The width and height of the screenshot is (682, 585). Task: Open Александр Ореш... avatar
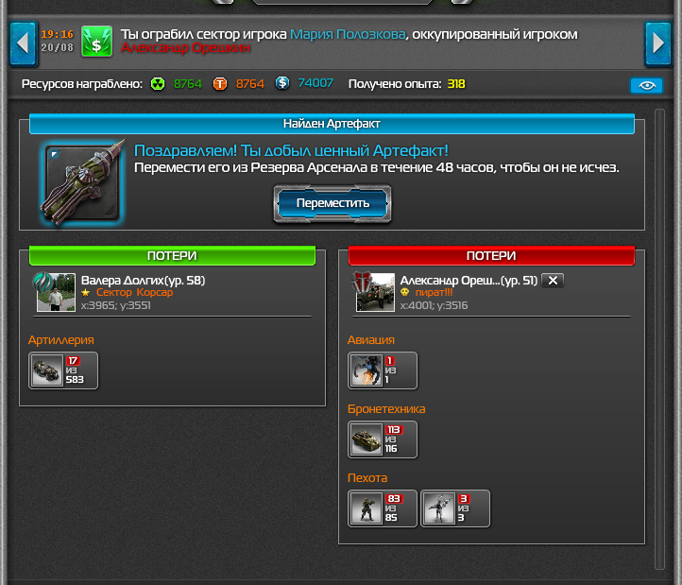coord(375,292)
